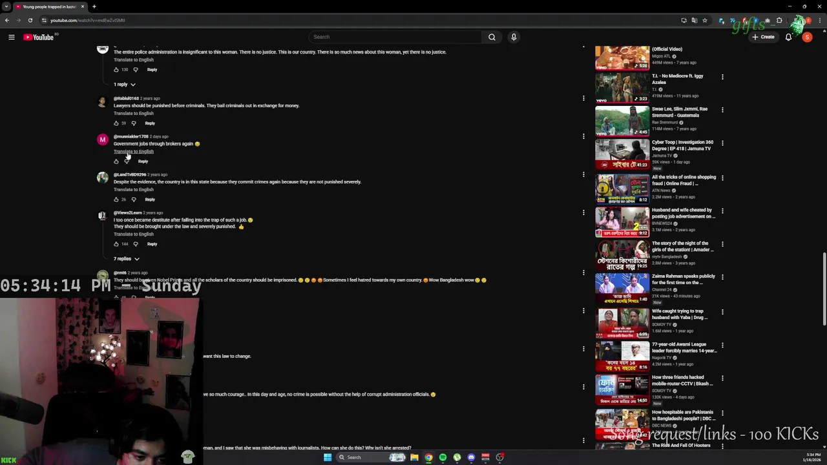The width and height of the screenshot is (827, 465).
Task: Open @Views2Learn's channel from username
Action: point(127,212)
